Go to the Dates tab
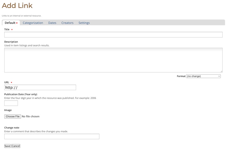This screenshot has width=228, height=150. (x=52, y=23)
